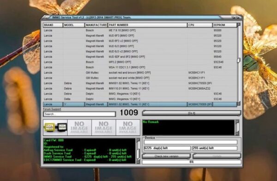Click the 'IMMO Service Tool - 6225 day(s) left' line
Screen dimensions: 277x181
87,157
